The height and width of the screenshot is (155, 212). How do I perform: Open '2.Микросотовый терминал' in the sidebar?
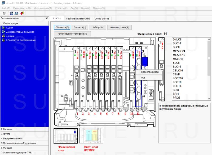click(x=20, y=32)
